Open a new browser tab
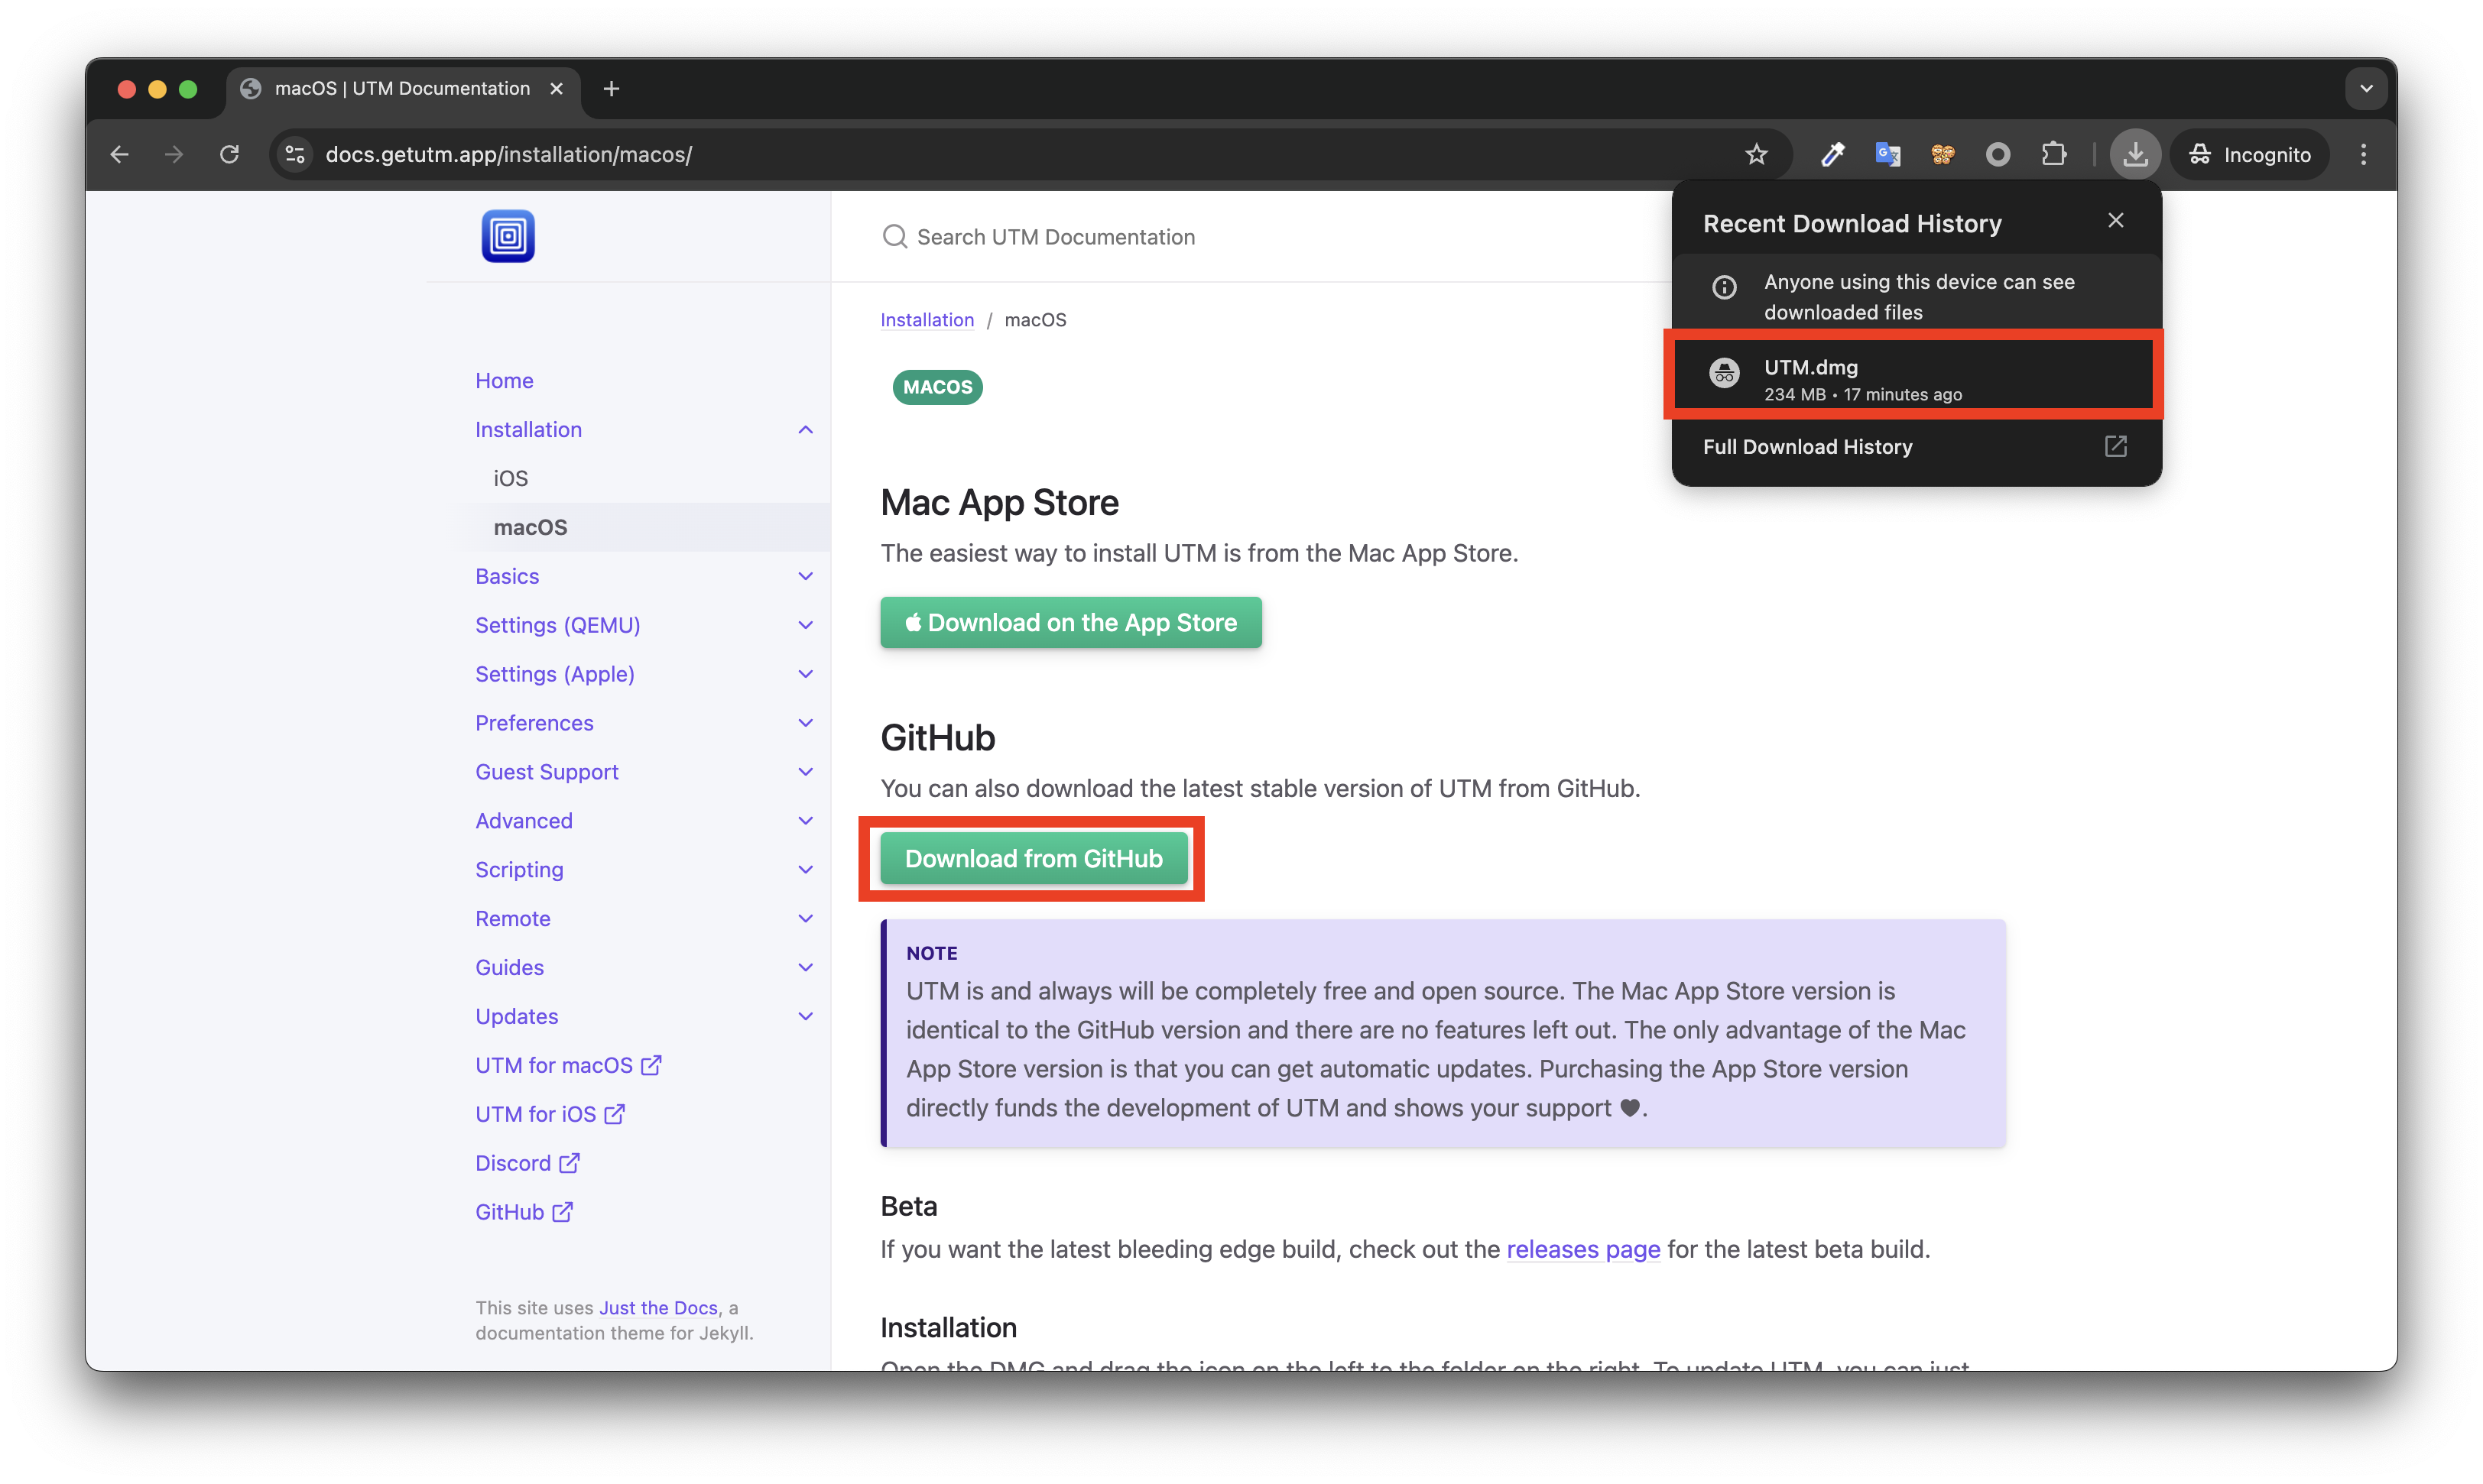The image size is (2483, 1484). (612, 89)
